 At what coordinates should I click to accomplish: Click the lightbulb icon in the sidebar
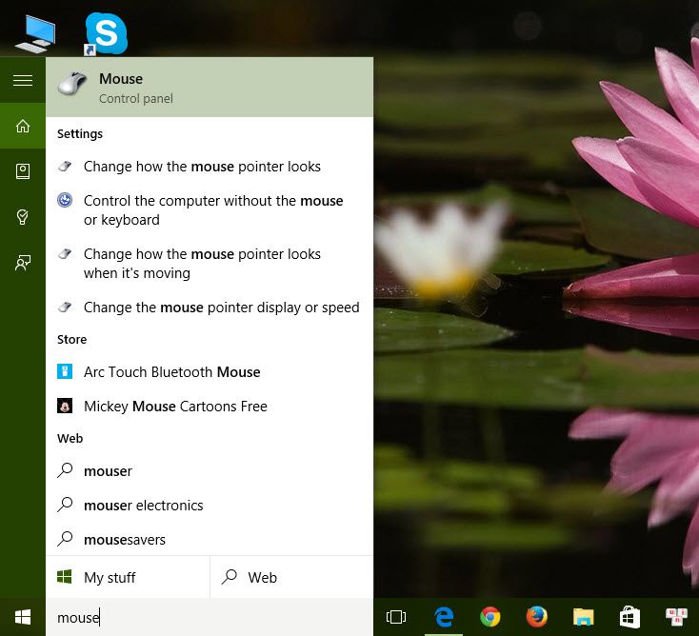(23, 217)
